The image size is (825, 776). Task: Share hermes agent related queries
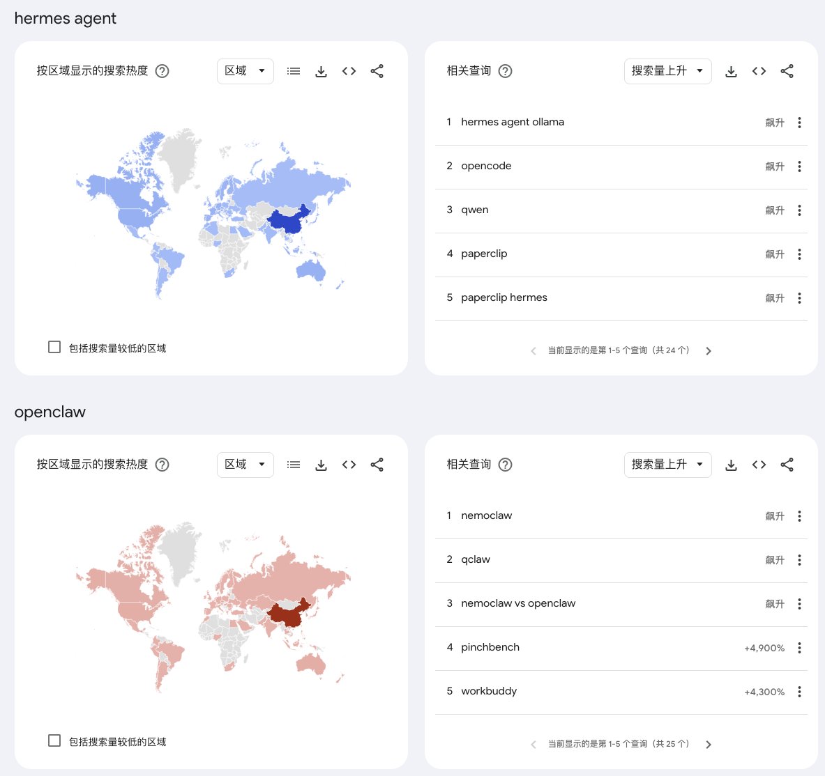click(787, 72)
